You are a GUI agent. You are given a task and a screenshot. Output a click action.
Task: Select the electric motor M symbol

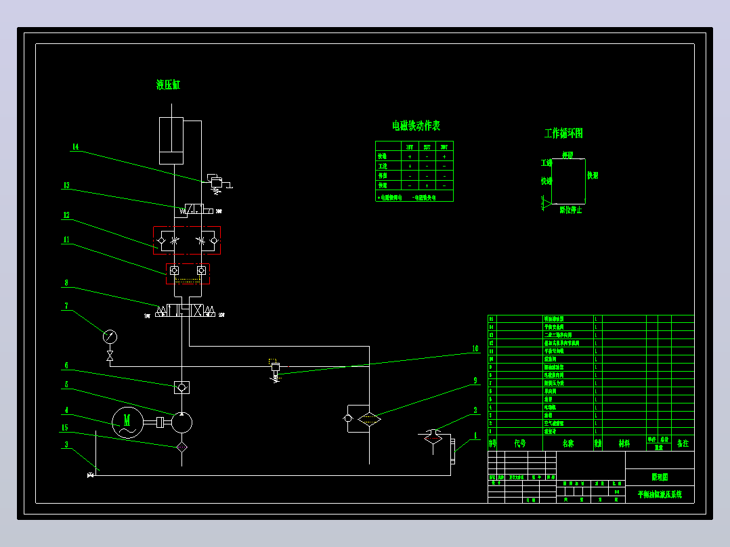127,422
